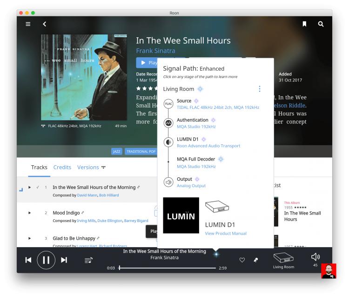Select track title In the Wee Small Hours of the Morning
The height and width of the screenshot is (297, 349).
pyautogui.click(x=94, y=188)
